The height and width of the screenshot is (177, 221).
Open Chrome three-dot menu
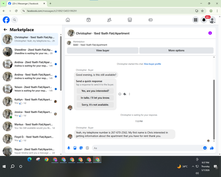(x=217, y=11)
